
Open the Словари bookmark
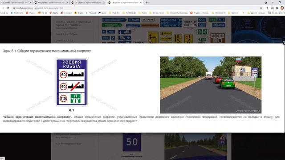66,13
